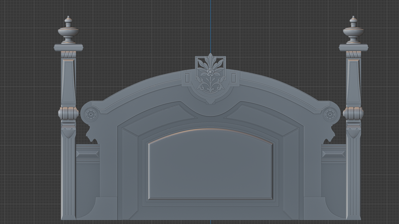Click the right post square cap block
The width and height of the screenshot is (399, 224).
coord(354,47)
